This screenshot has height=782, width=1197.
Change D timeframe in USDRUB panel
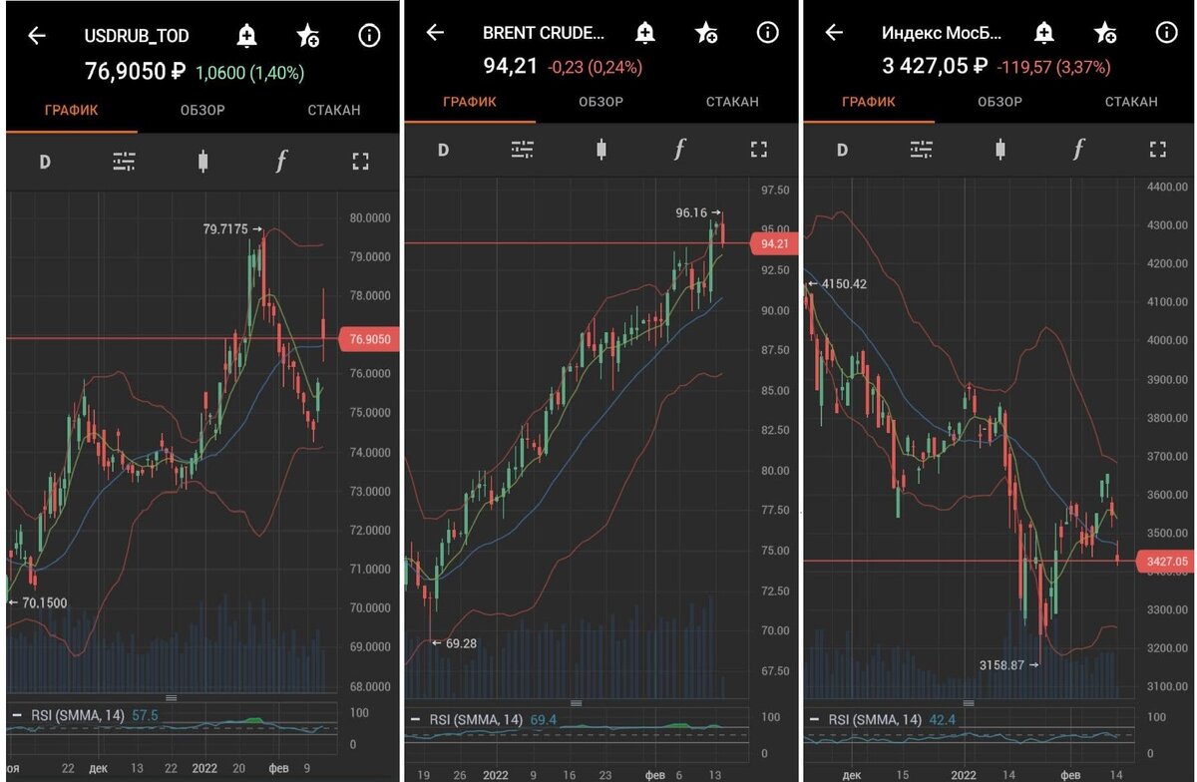(x=45, y=162)
